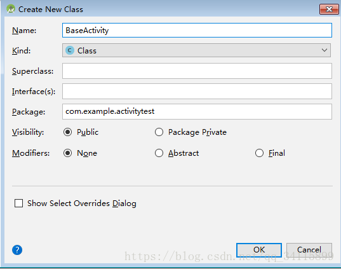Select Public visibility radio button
The height and width of the screenshot is (269, 341).
click(x=68, y=132)
